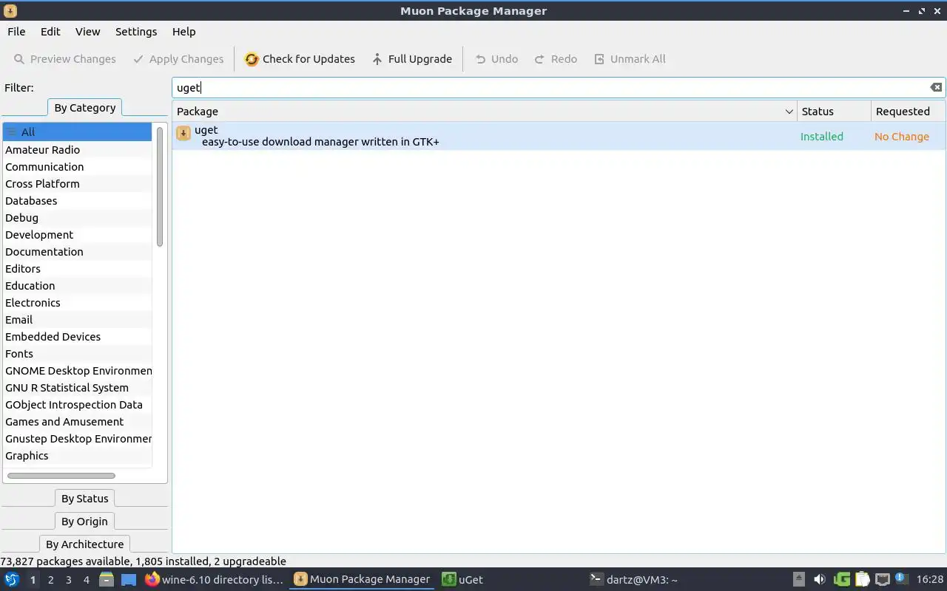The height and width of the screenshot is (591, 947).
Task: Click Unmark All in toolbar
Action: click(x=630, y=59)
